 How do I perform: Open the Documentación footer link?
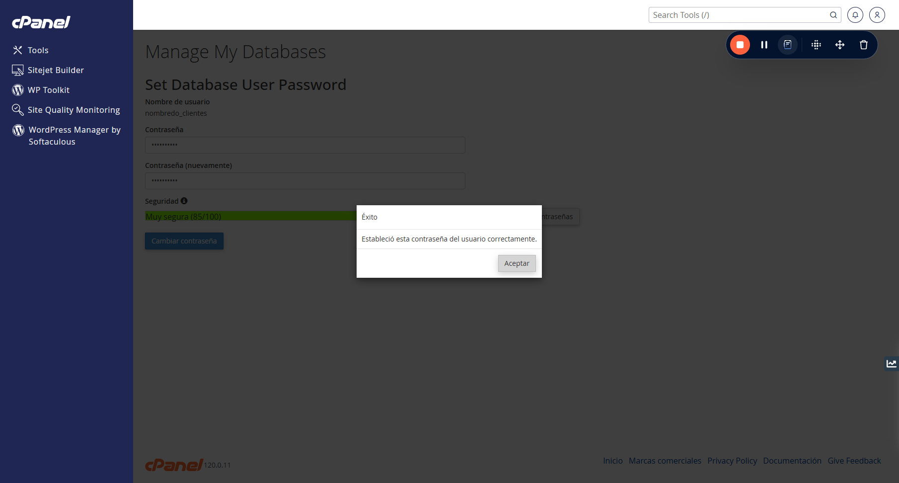coord(792,461)
